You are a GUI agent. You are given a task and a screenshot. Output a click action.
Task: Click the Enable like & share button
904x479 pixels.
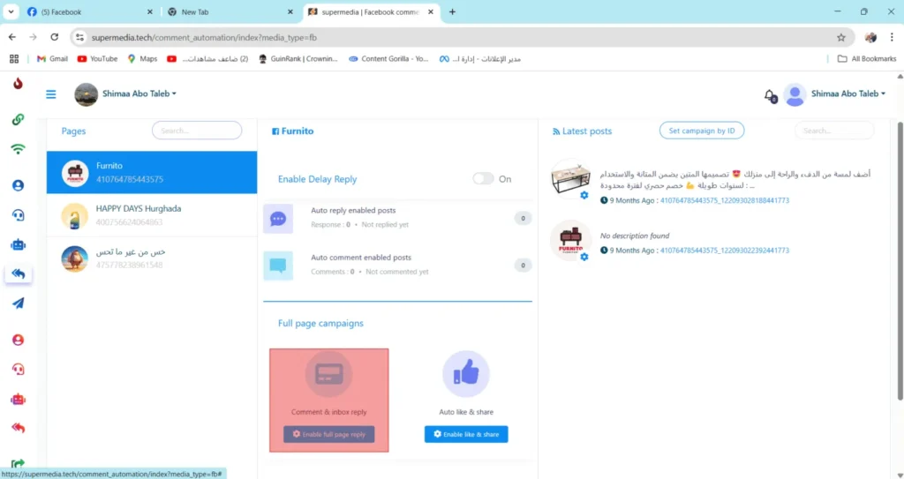click(x=466, y=434)
